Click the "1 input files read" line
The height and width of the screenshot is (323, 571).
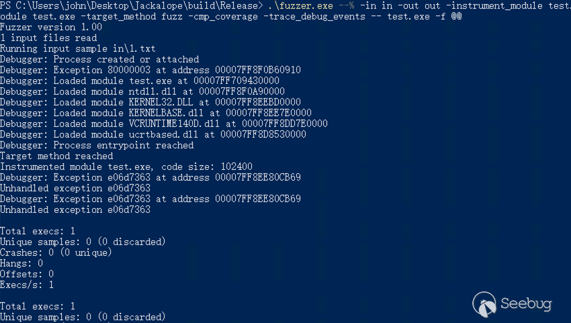coord(48,38)
